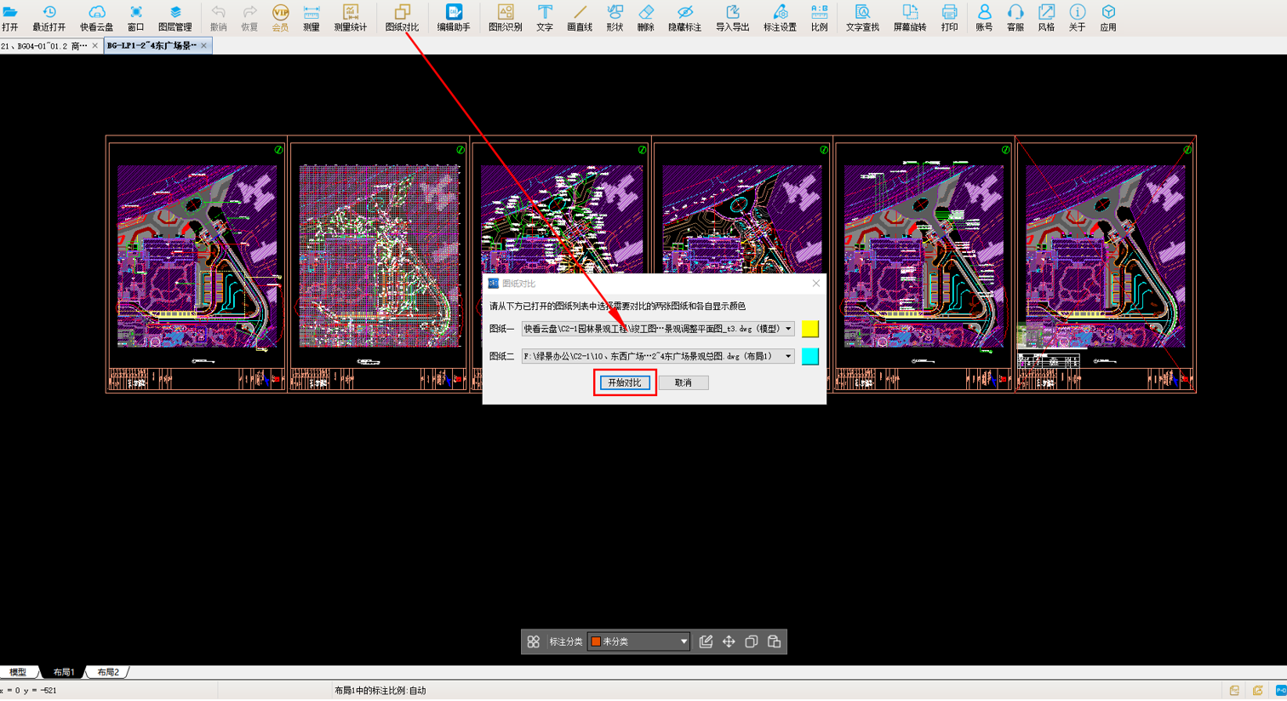The image size is (1287, 701).
Task: Select the 画直线 draw line tool
Action: (580, 17)
